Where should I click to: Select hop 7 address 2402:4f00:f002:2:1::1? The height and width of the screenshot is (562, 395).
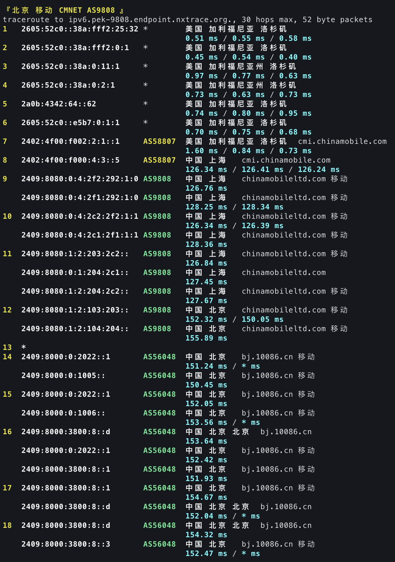click(70, 142)
